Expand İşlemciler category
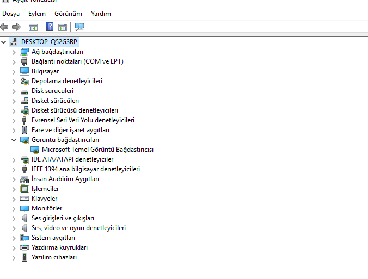 click(x=14, y=189)
